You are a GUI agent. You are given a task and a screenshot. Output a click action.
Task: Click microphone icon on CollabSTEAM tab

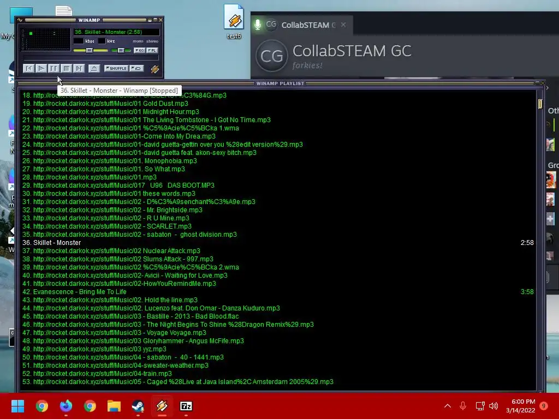[258, 25]
